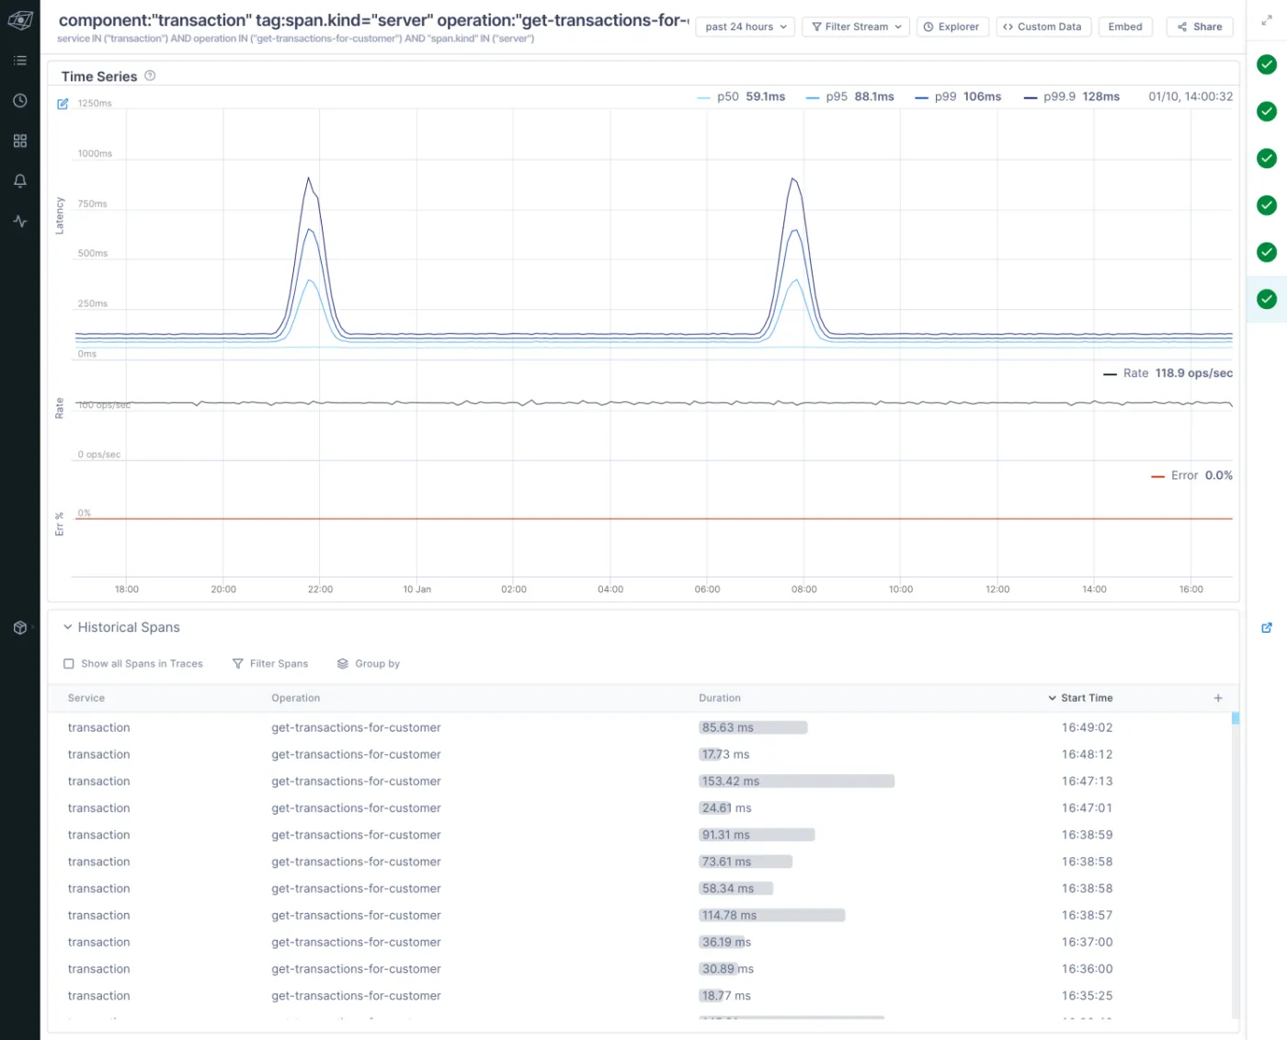Select the span starting at 16:38:59

click(640, 835)
